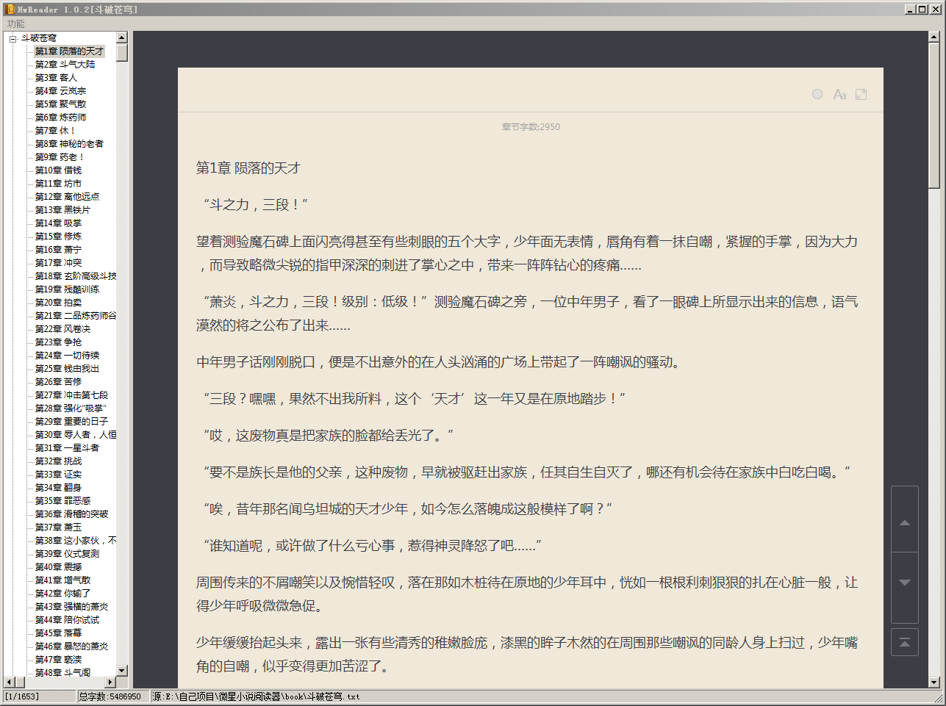This screenshot has height=706, width=946.
Task: Open chapter 第18章 玄阶高级斗技
Action: point(75,276)
